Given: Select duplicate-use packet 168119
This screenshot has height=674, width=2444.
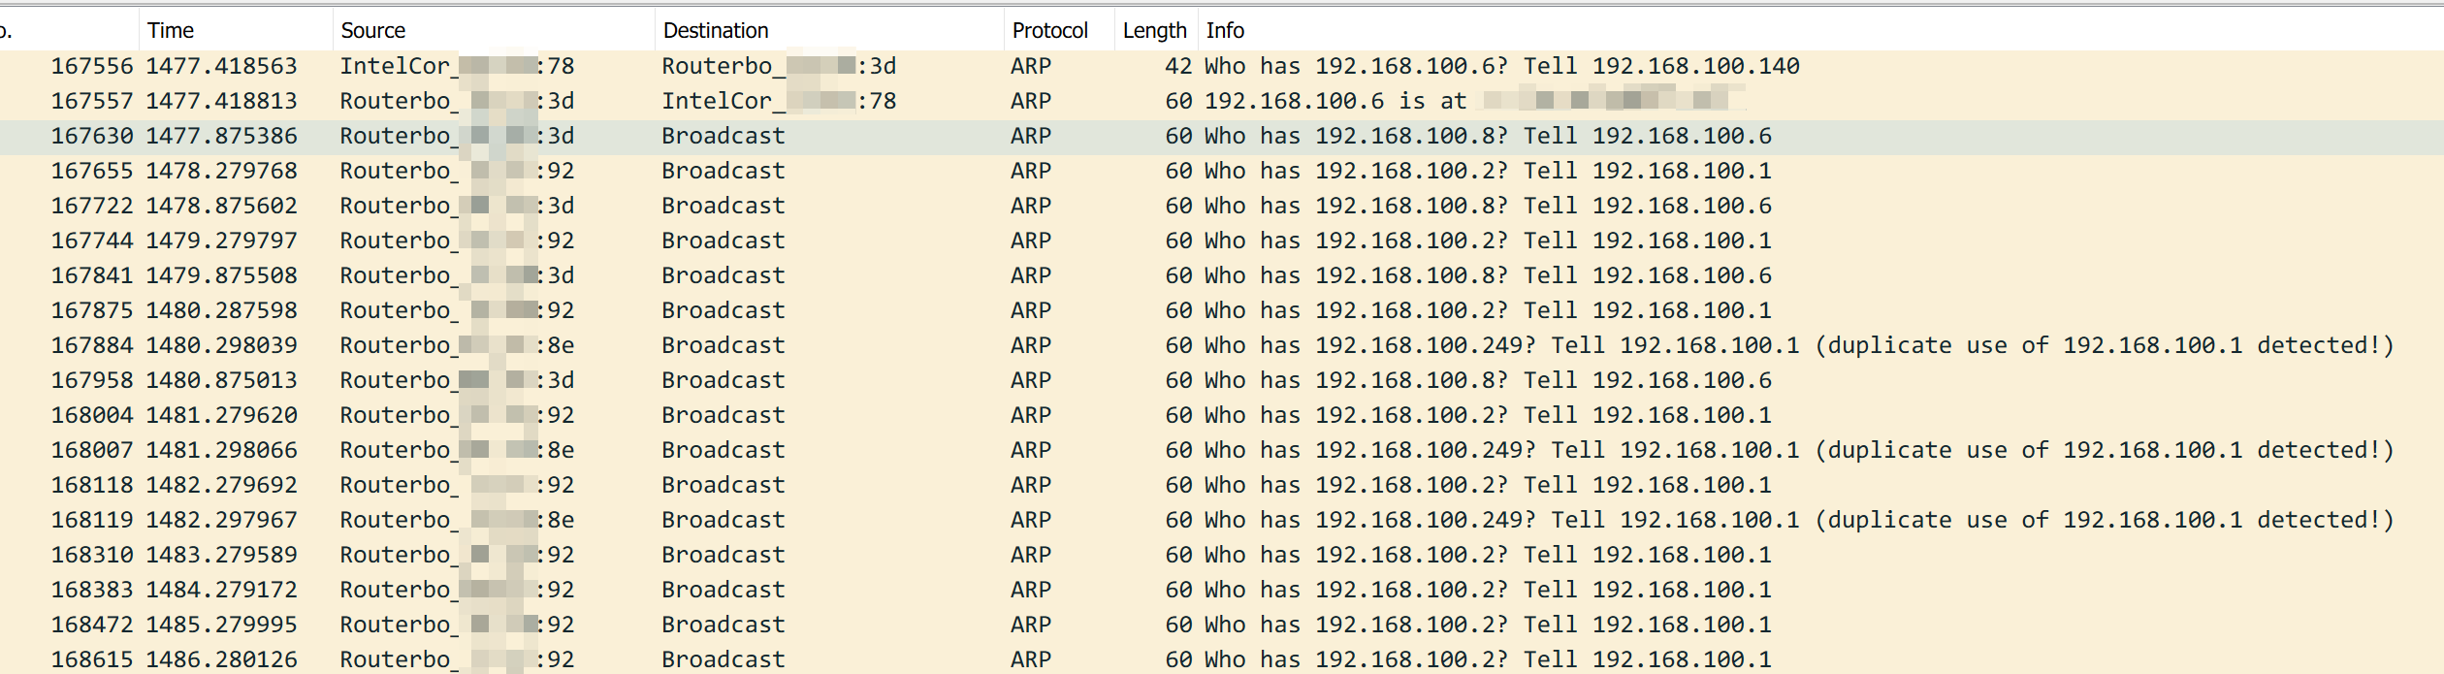Looking at the screenshot, I should coord(92,520).
